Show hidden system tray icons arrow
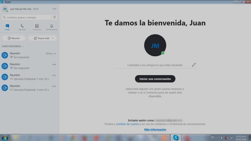Image resolution: width=251 pixels, height=141 pixels. coord(217,138)
